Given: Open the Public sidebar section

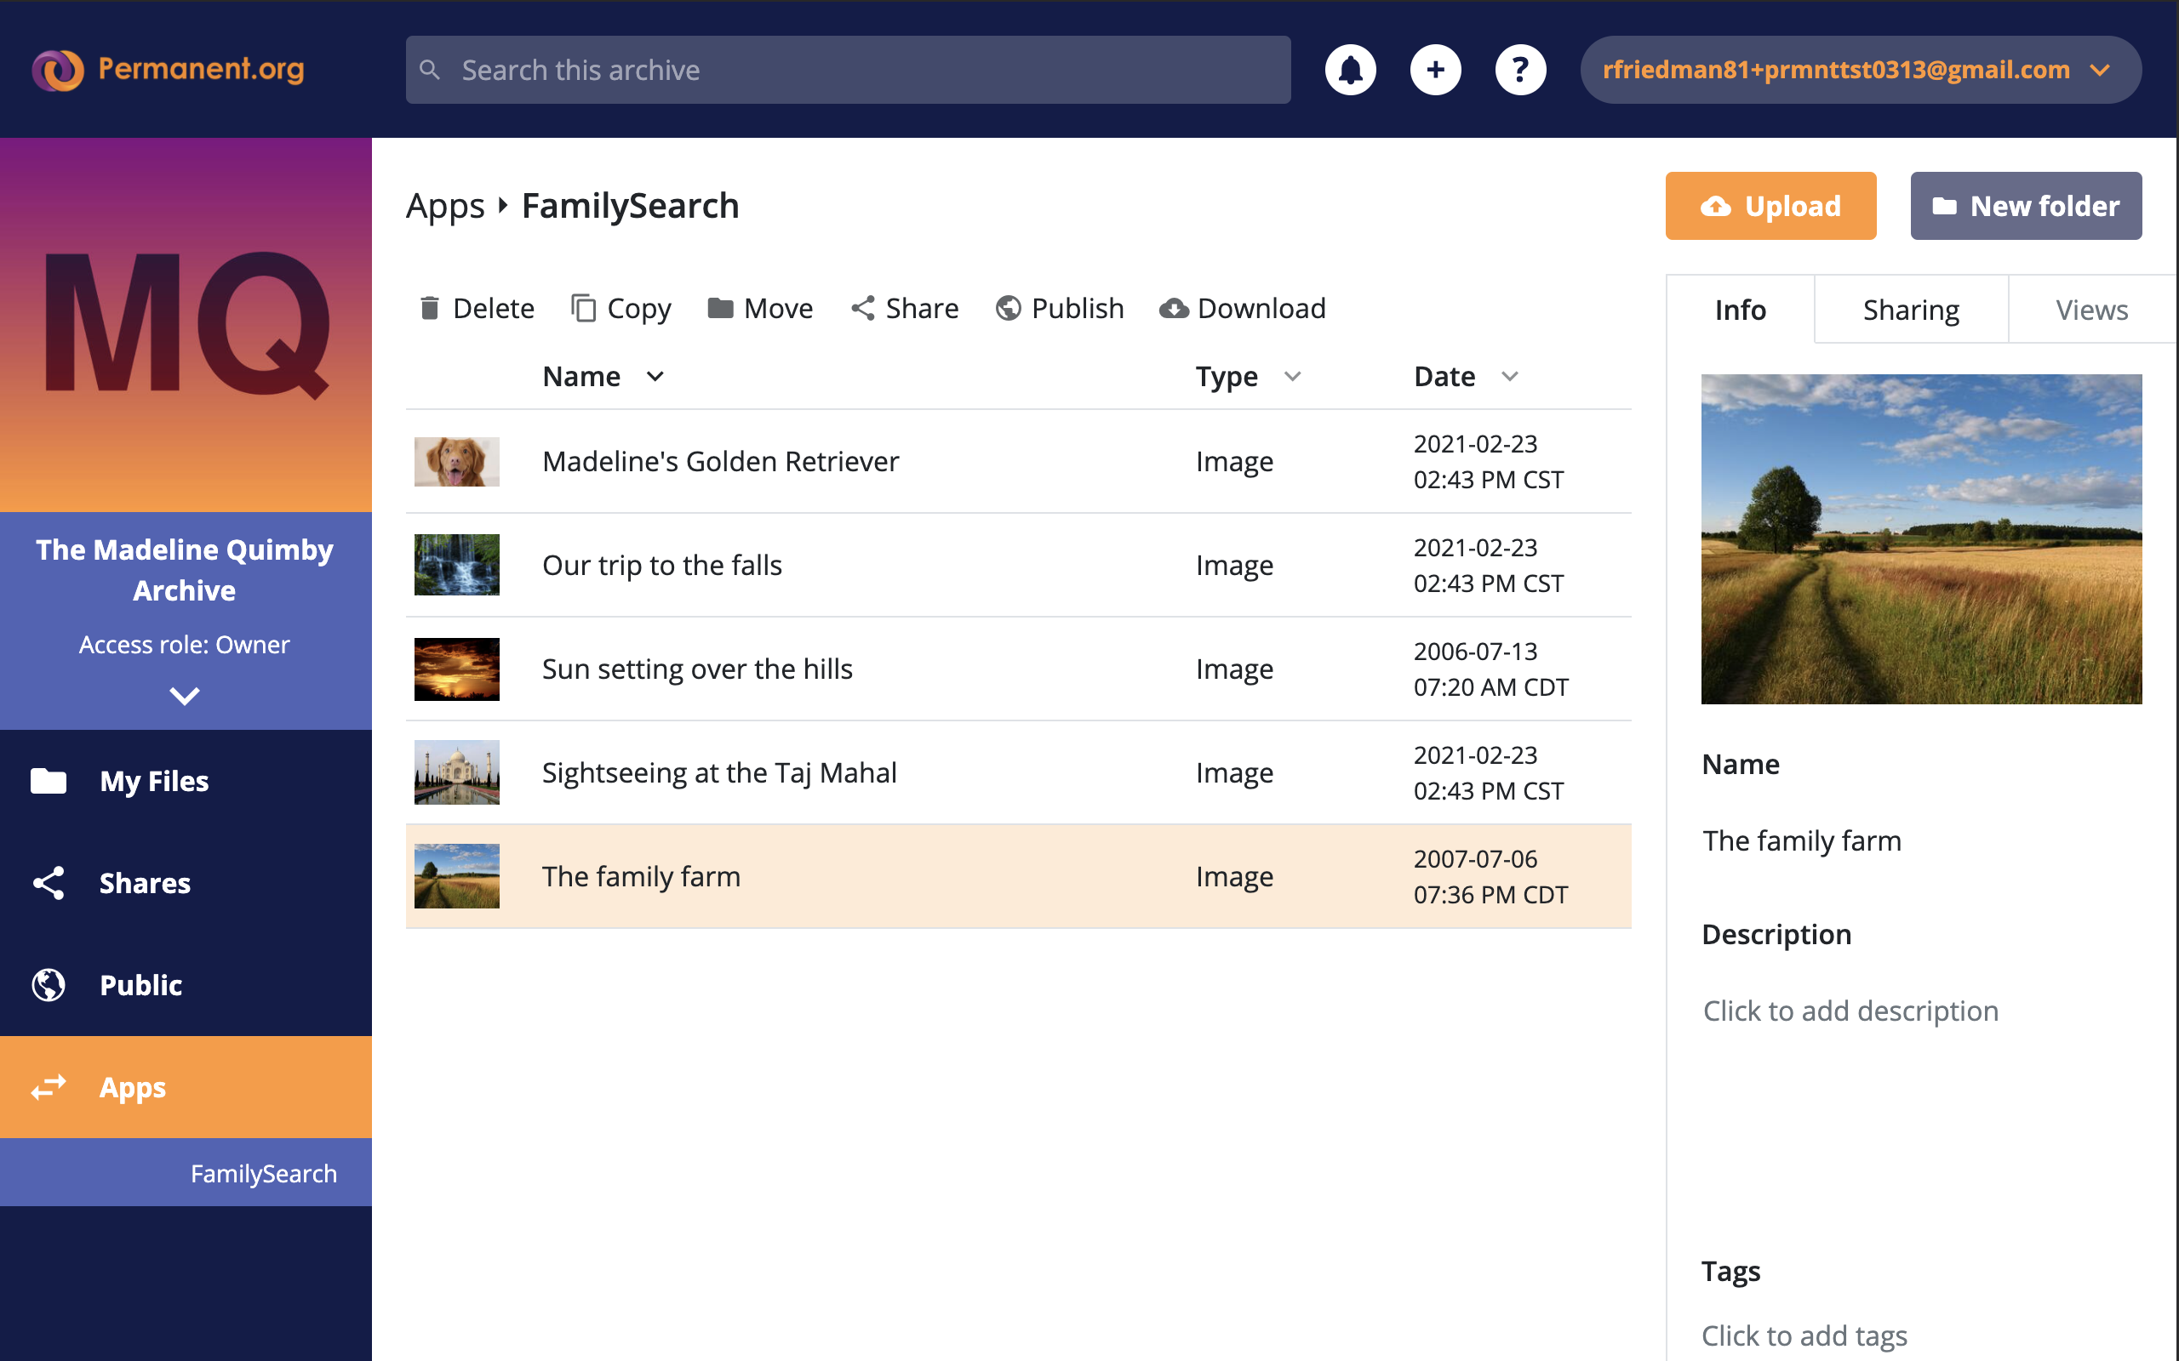Looking at the screenshot, I should coord(140,985).
